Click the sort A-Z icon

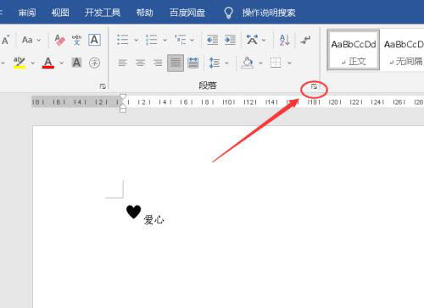coord(284,40)
